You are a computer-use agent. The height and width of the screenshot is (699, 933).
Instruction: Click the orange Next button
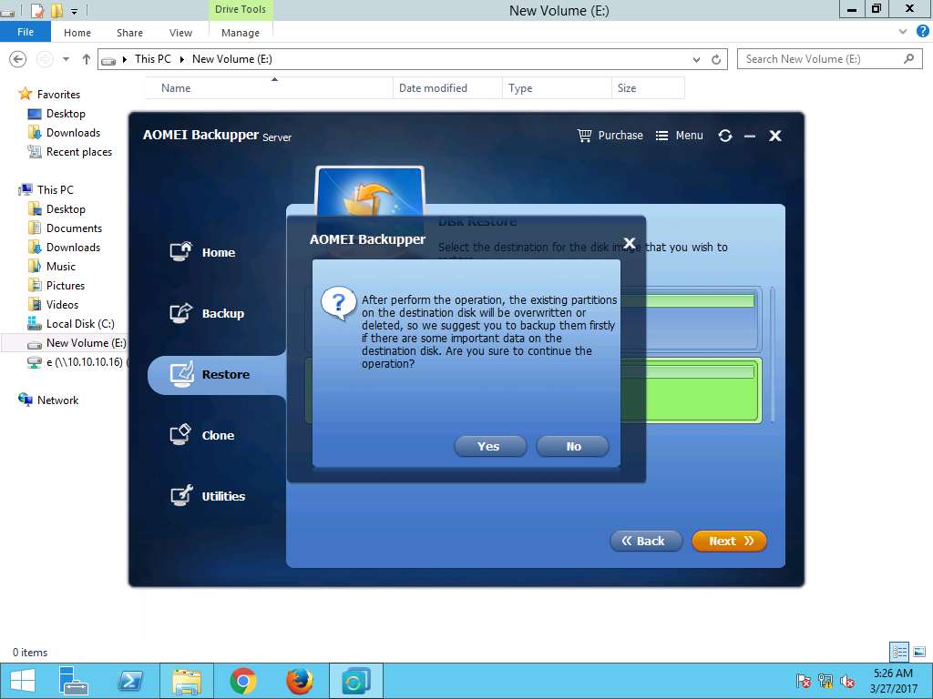coord(730,541)
